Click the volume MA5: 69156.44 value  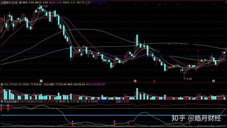[x=76, y=84]
